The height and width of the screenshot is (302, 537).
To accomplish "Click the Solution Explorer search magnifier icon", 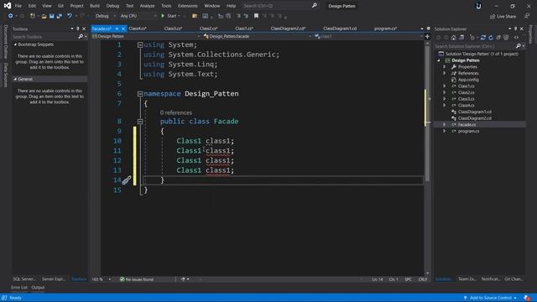I will click(x=519, y=46).
